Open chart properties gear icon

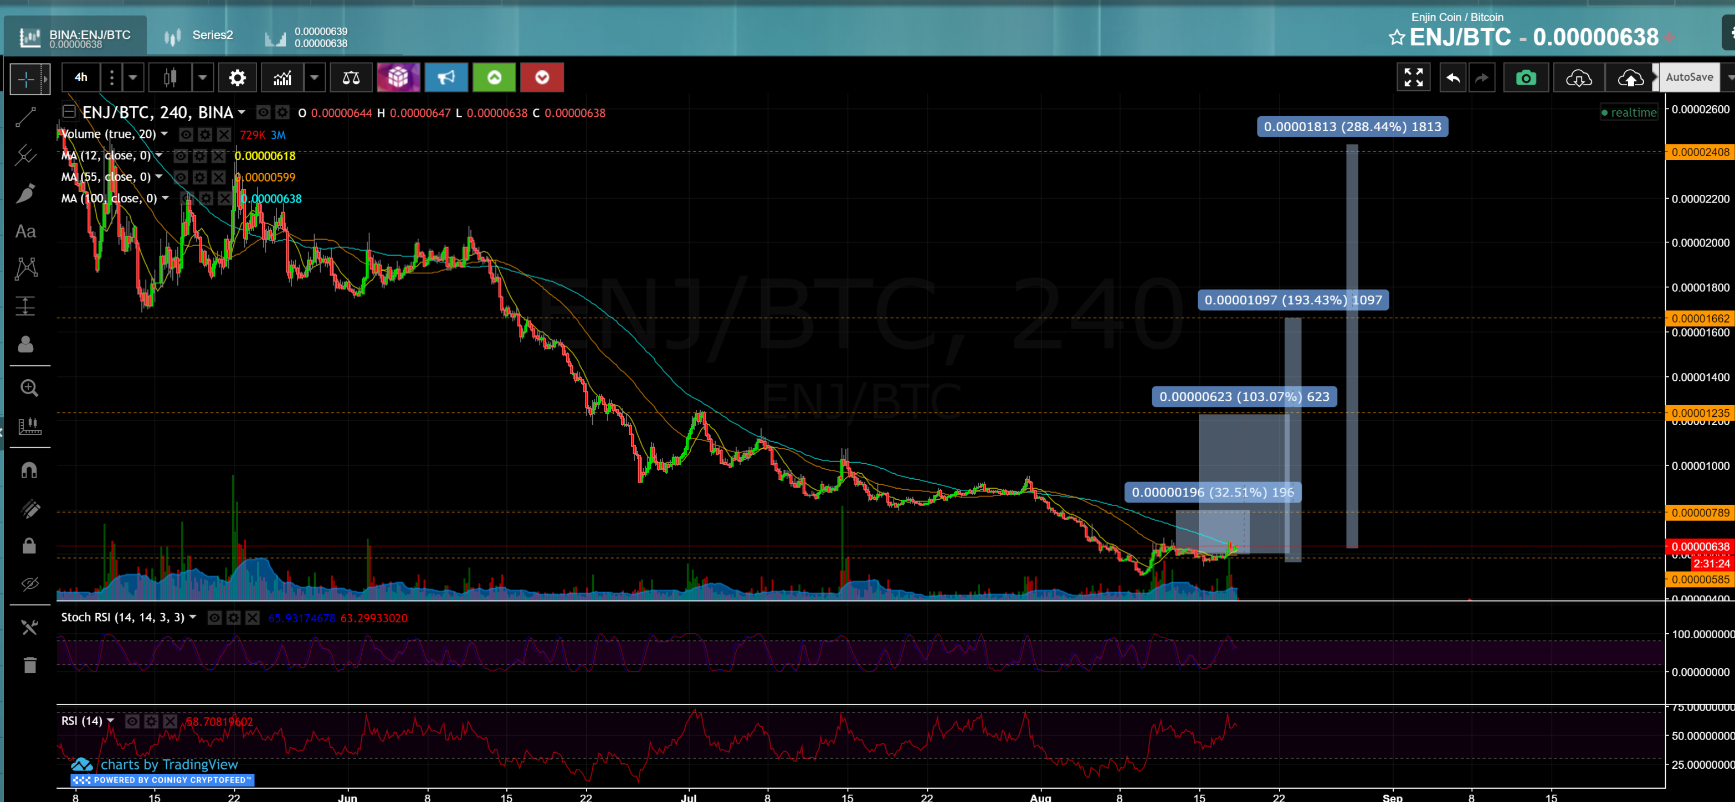tap(237, 77)
